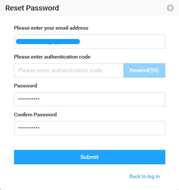Click the 'Confirm Password' field label
The image size is (179, 190).
(35, 115)
